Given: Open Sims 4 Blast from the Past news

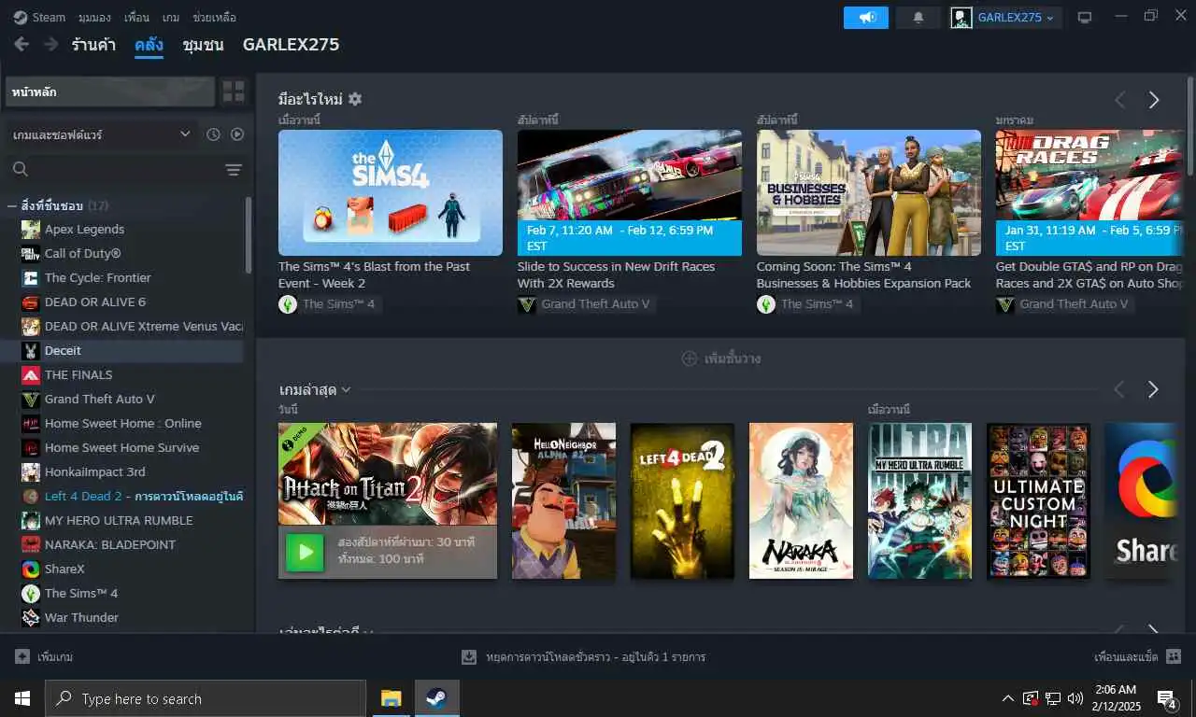Looking at the screenshot, I should click(x=391, y=192).
